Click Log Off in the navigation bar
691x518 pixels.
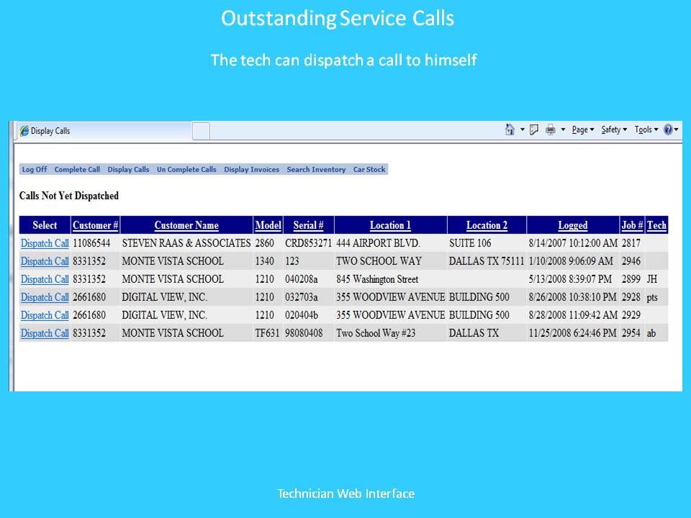pyautogui.click(x=35, y=170)
